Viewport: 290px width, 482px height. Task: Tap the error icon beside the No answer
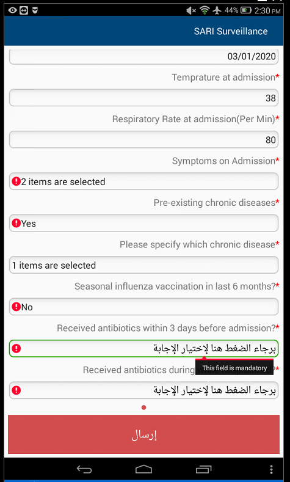click(x=16, y=307)
